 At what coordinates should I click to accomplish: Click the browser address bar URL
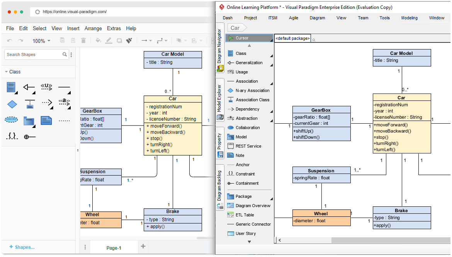tap(75, 12)
